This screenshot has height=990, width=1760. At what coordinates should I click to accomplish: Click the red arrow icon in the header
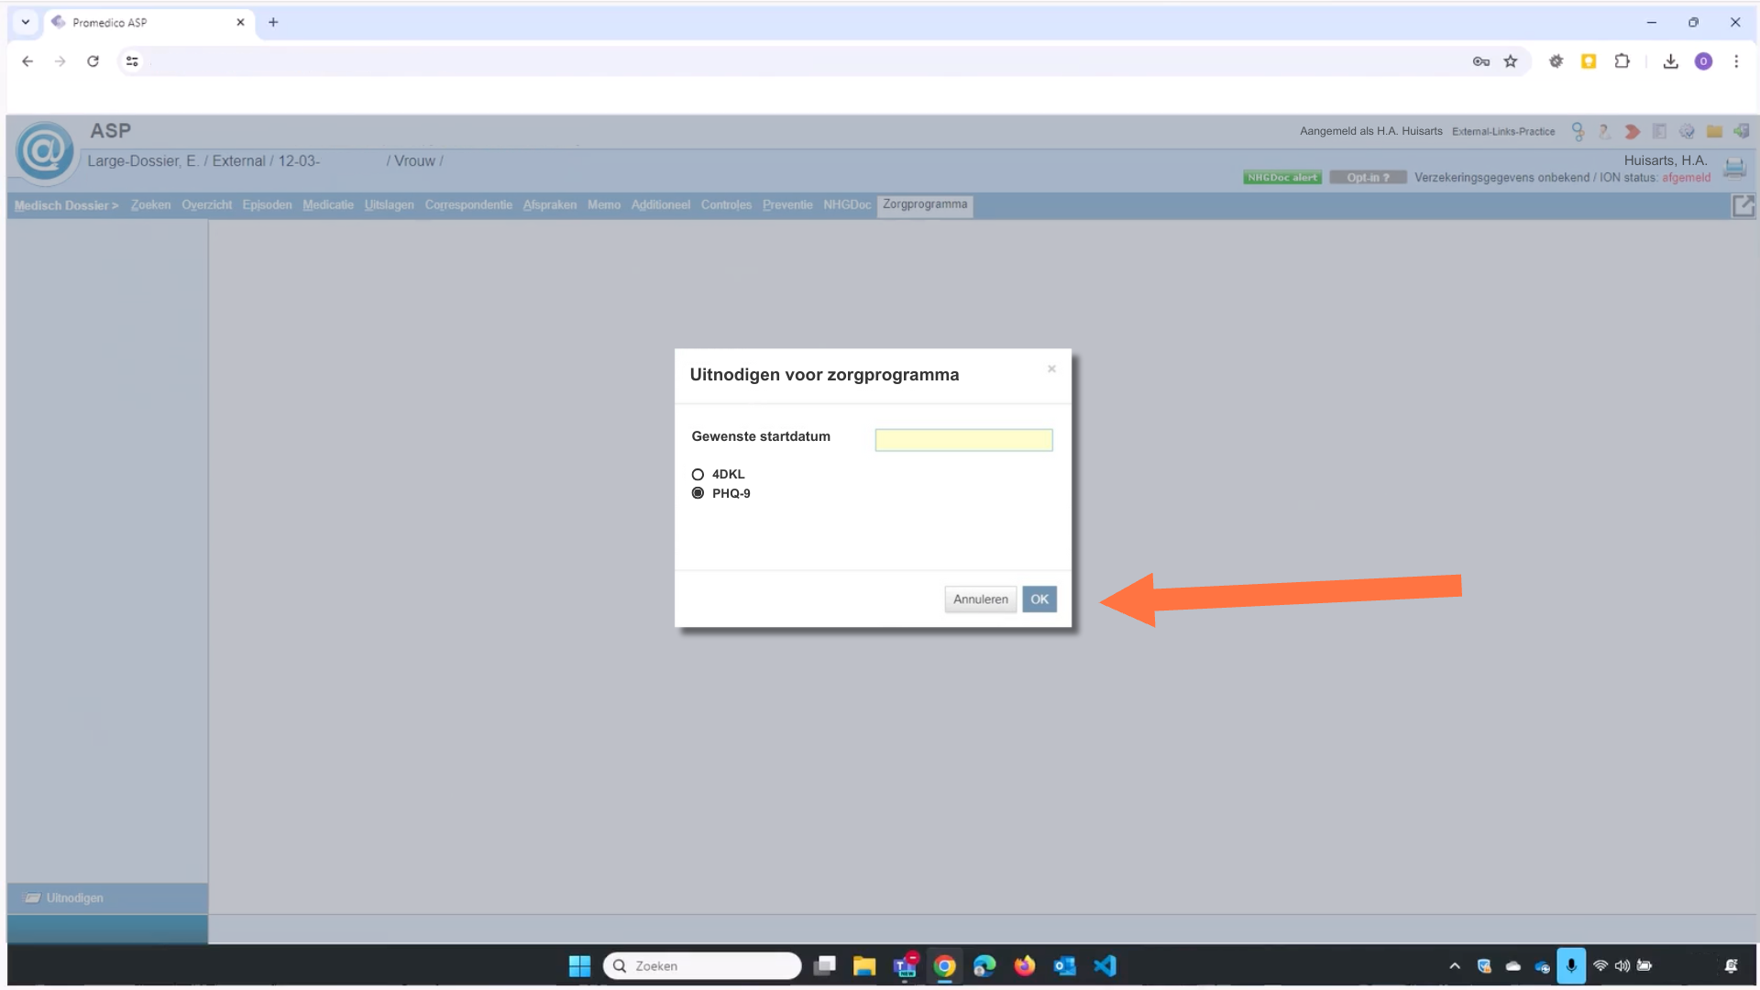pos(1632,132)
